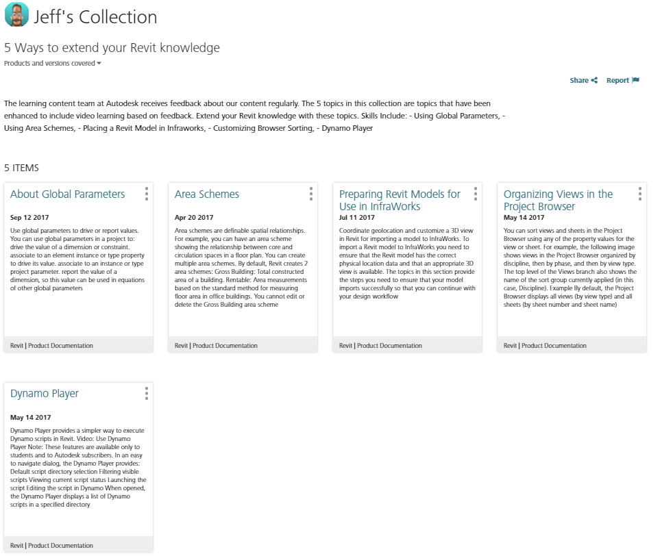This screenshot has width=660, height=556.
Task: Click Jeff's profile avatar icon
Action: pyautogui.click(x=16, y=15)
